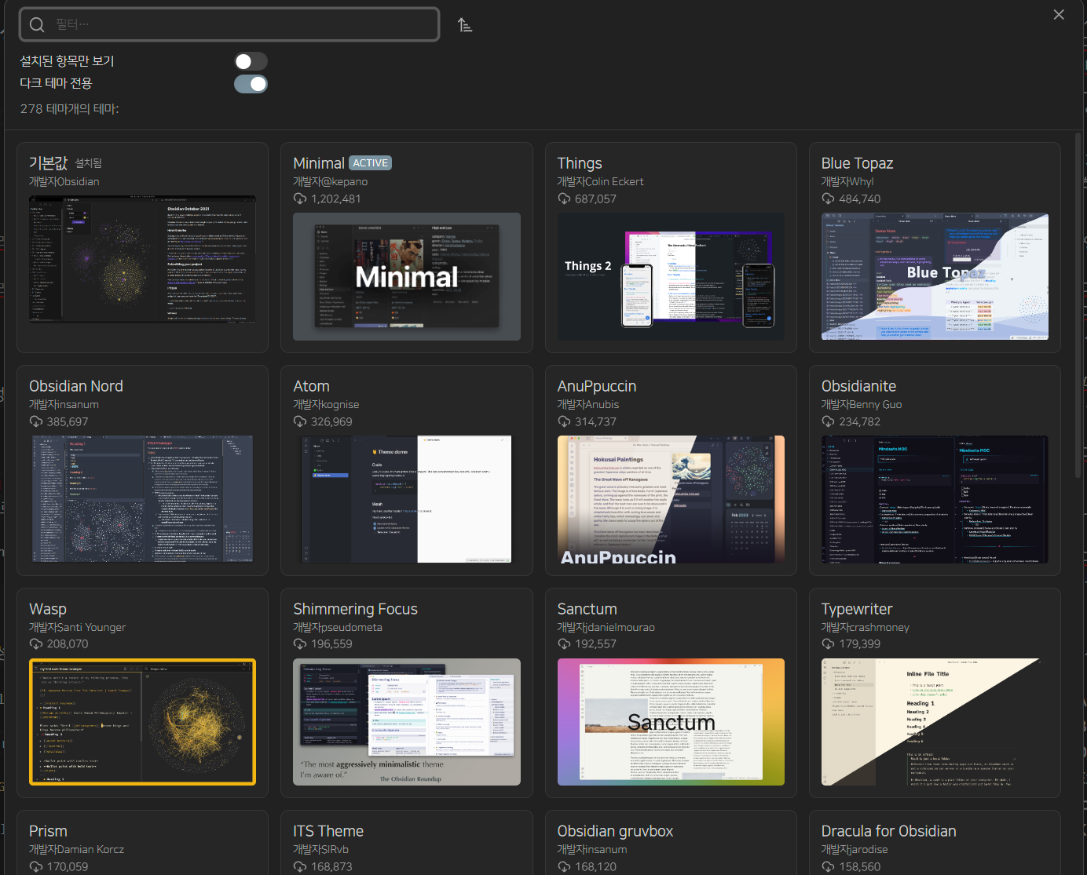This screenshot has height=875, width=1087.
Task: Click download icon beside 484,740 on Blue Topaz
Action: [x=828, y=199]
